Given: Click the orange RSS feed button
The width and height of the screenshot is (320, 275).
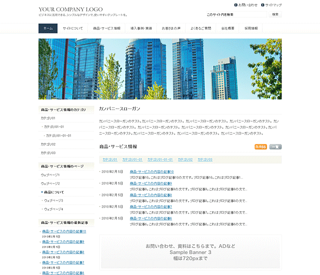Looking at the screenshot, I should coord(261,147).
